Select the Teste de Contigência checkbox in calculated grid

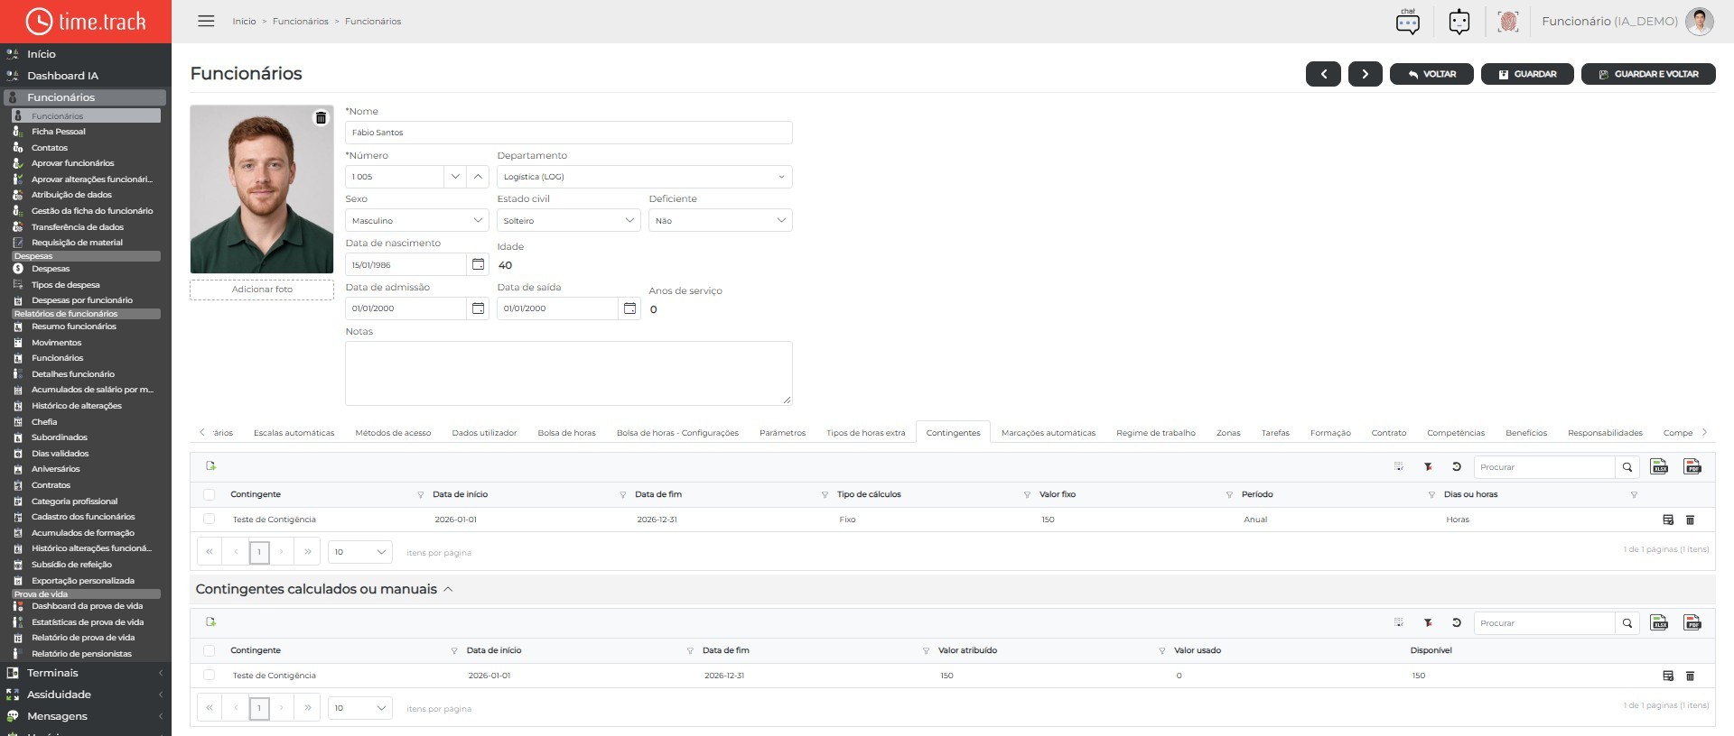pyautogui.click(x=210, y=676)
